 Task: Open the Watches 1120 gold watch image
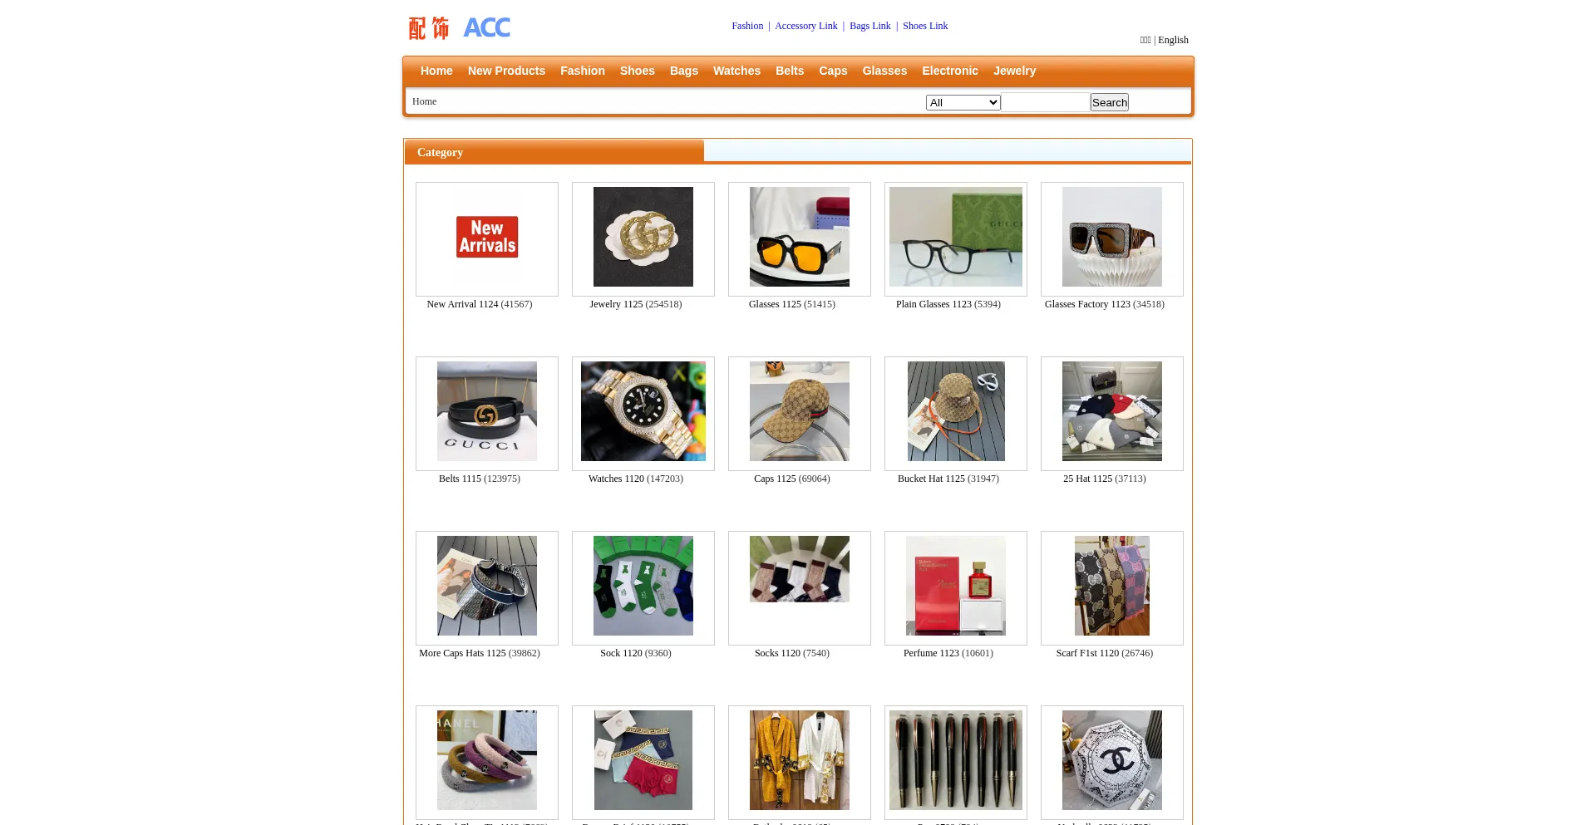click(643, 411)
